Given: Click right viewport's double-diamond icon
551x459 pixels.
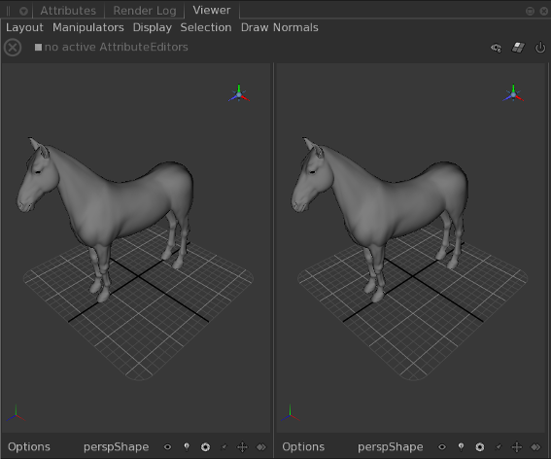Looking at the screenshot, I should pyautogui.click(x=535, y=447).
